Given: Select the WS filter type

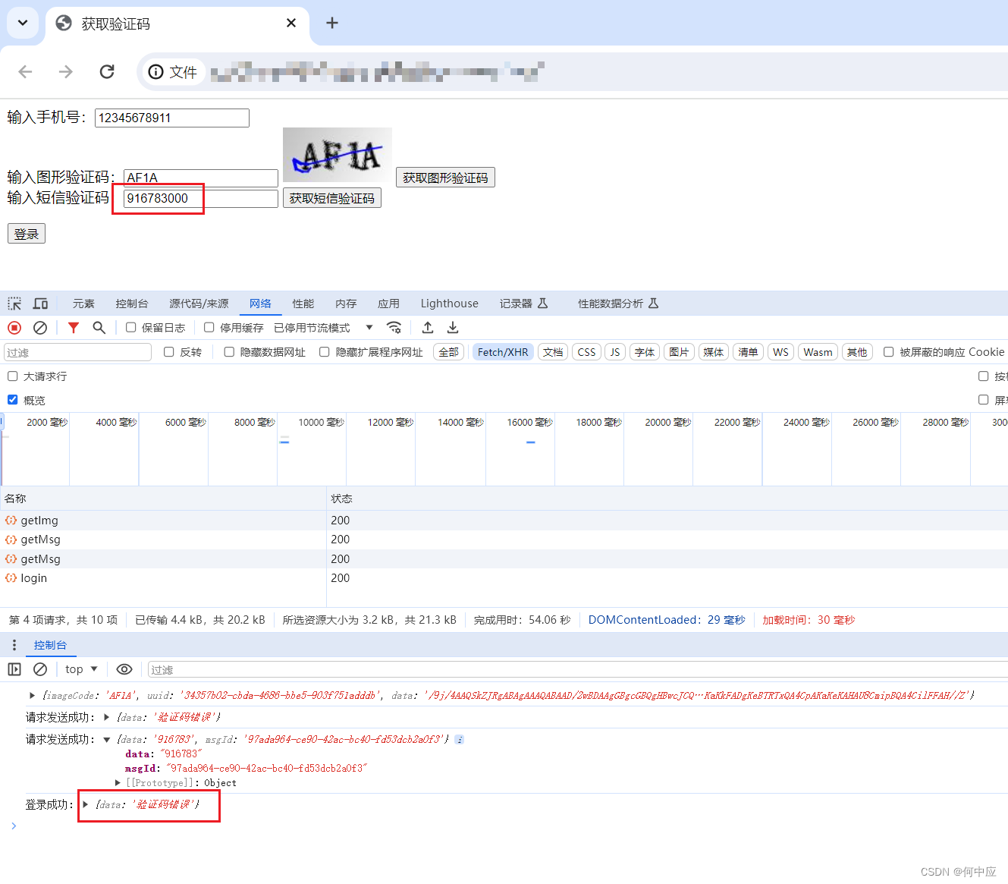Looking at the screenshot, I should pyautogui.click(x=780, y=352).
